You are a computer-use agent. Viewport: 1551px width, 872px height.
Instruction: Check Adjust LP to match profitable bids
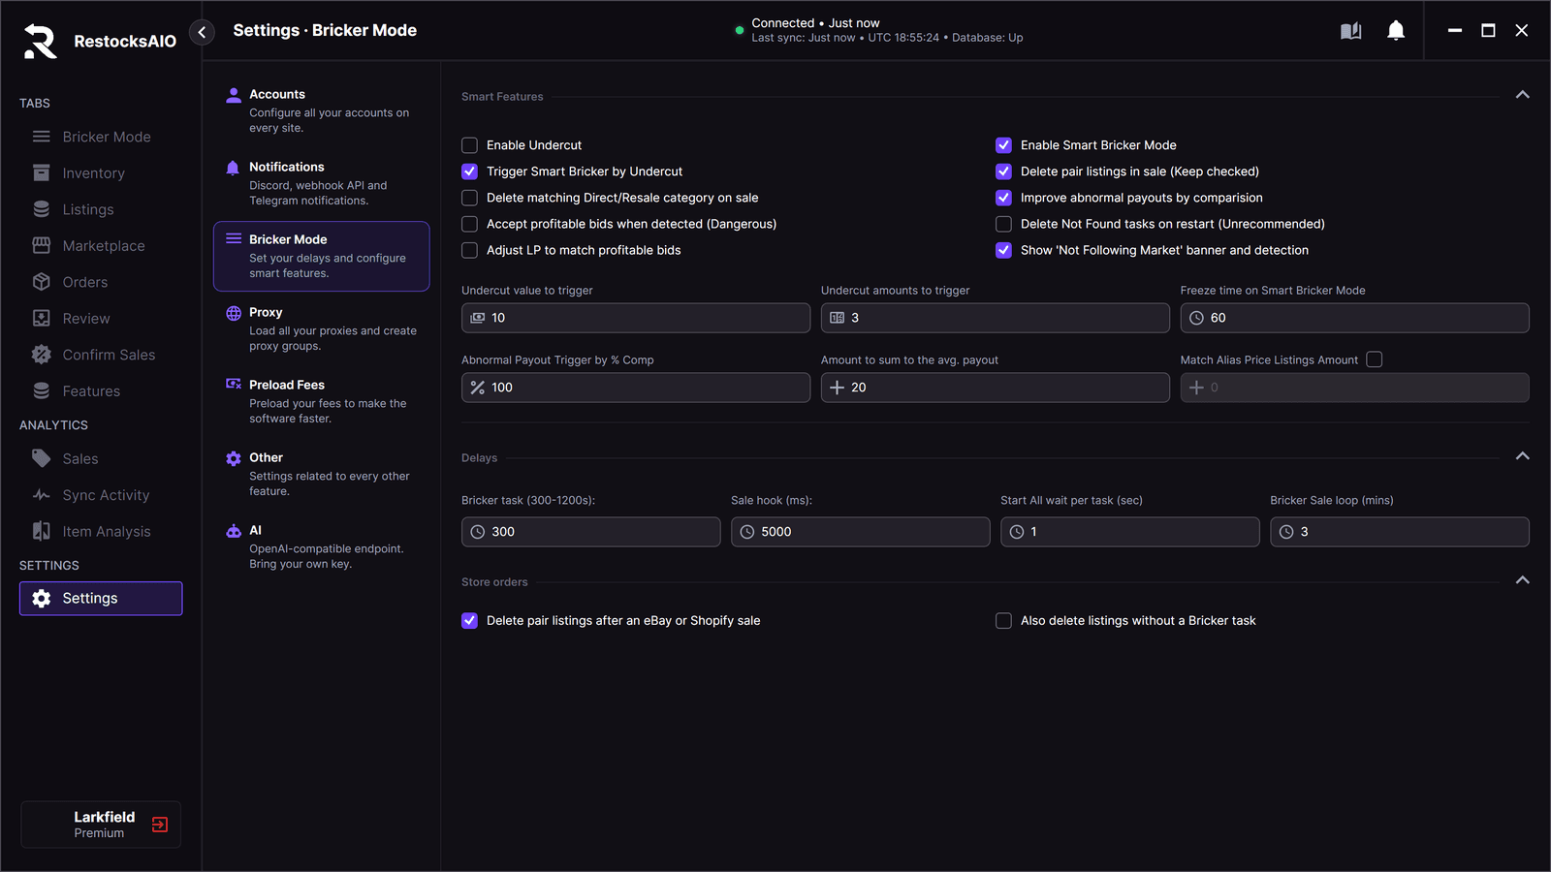click(x=470, y=250)
